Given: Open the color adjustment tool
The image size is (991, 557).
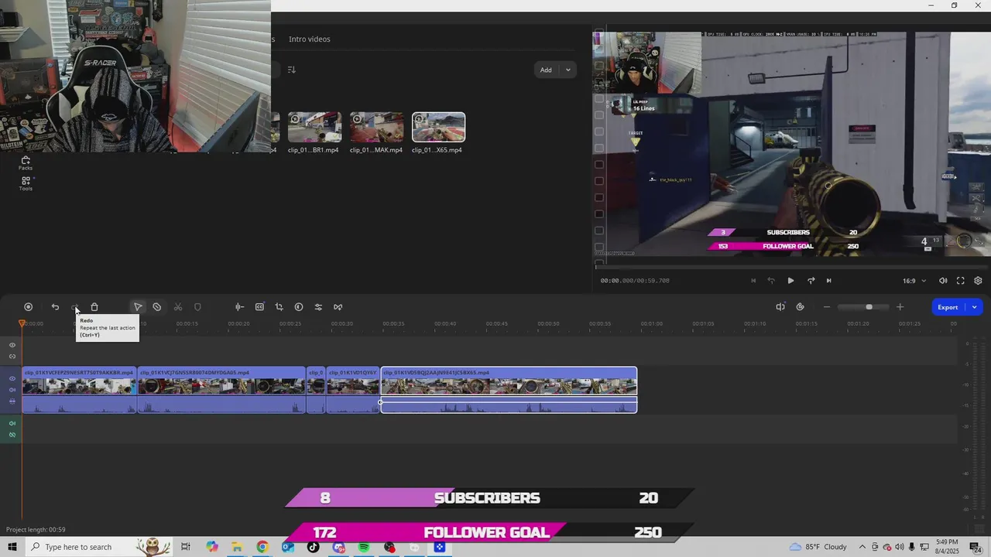Looking at the screenshot, I should 299,307.
